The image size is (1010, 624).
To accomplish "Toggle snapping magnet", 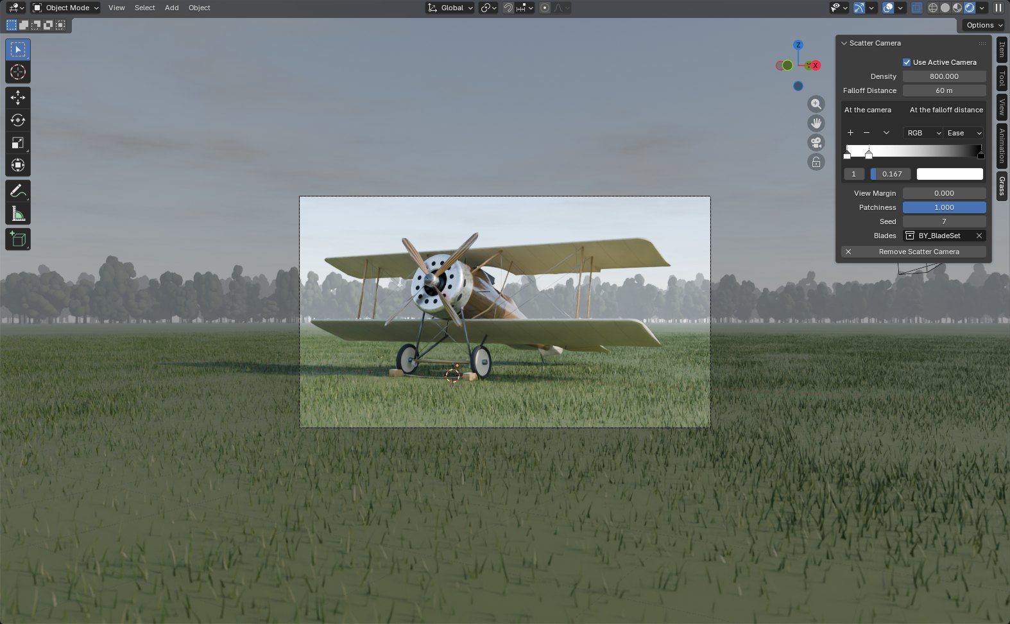I will (x=508, y=8).
